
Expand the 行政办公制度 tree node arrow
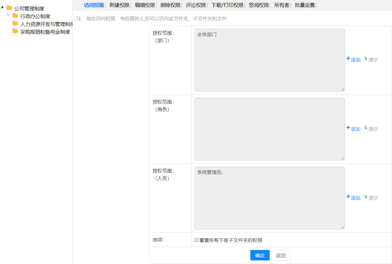[8, 15]
